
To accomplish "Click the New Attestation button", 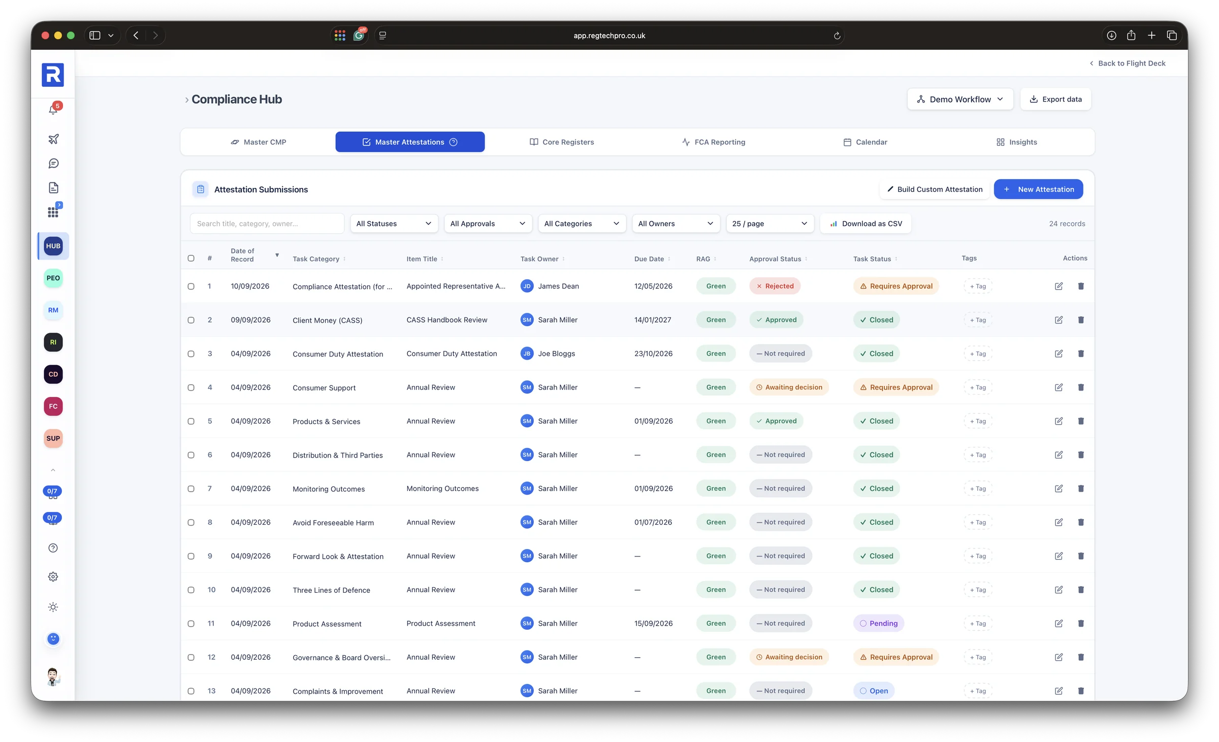I will point(1038,189).
